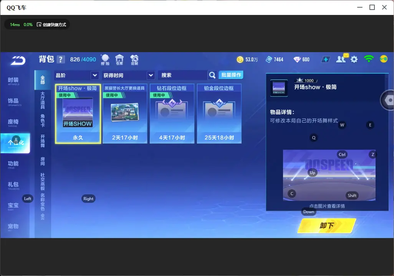Select the 礼包 treasure category

(x=13, y=185)
